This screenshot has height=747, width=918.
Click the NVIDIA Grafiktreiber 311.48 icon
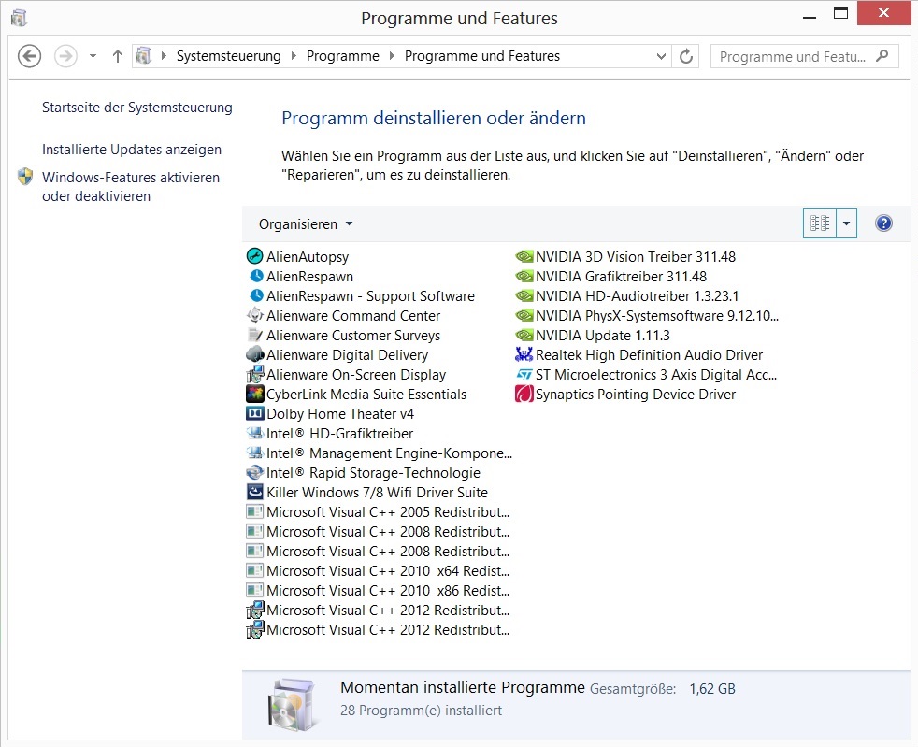(x=524, y=277)
